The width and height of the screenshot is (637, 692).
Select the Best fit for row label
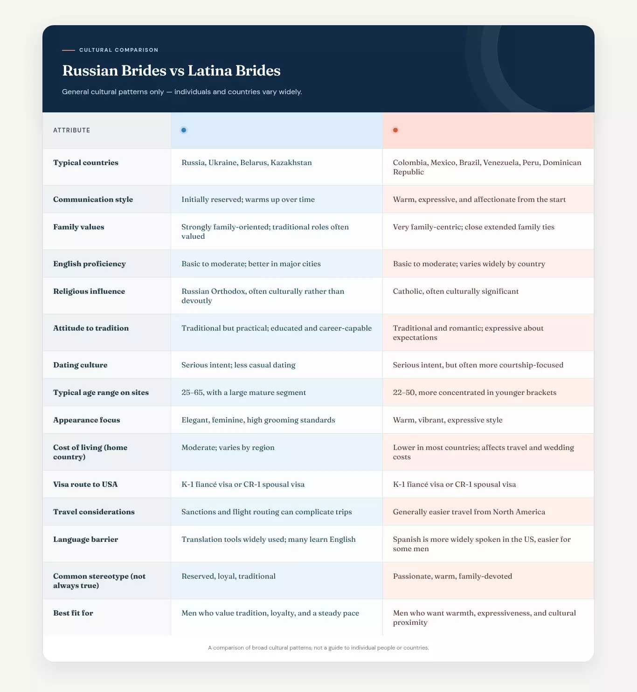click(73, 613)
